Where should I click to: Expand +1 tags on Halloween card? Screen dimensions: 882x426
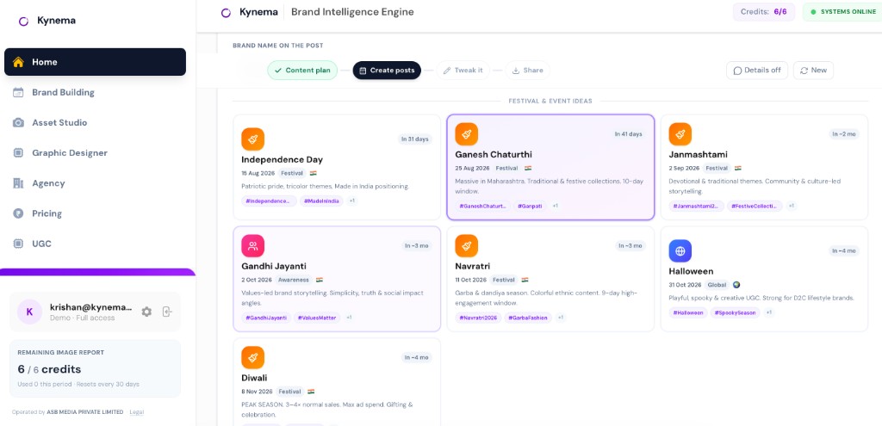point(768,312)
